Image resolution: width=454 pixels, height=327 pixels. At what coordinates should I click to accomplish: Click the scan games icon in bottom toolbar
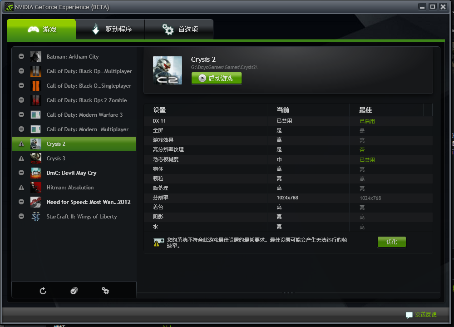click(x=74, y=291)
